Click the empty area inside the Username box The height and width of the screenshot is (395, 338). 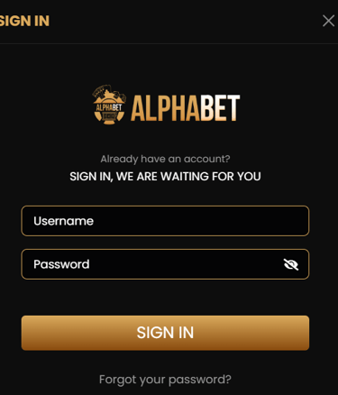[201, 221]
